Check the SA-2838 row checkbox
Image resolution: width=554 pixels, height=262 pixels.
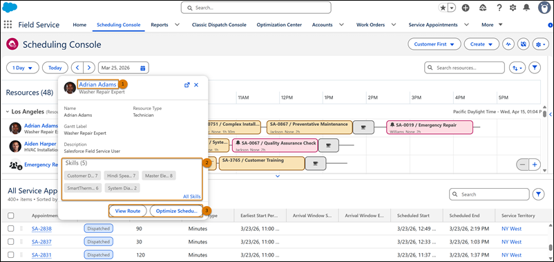click(x=11, y=228)
